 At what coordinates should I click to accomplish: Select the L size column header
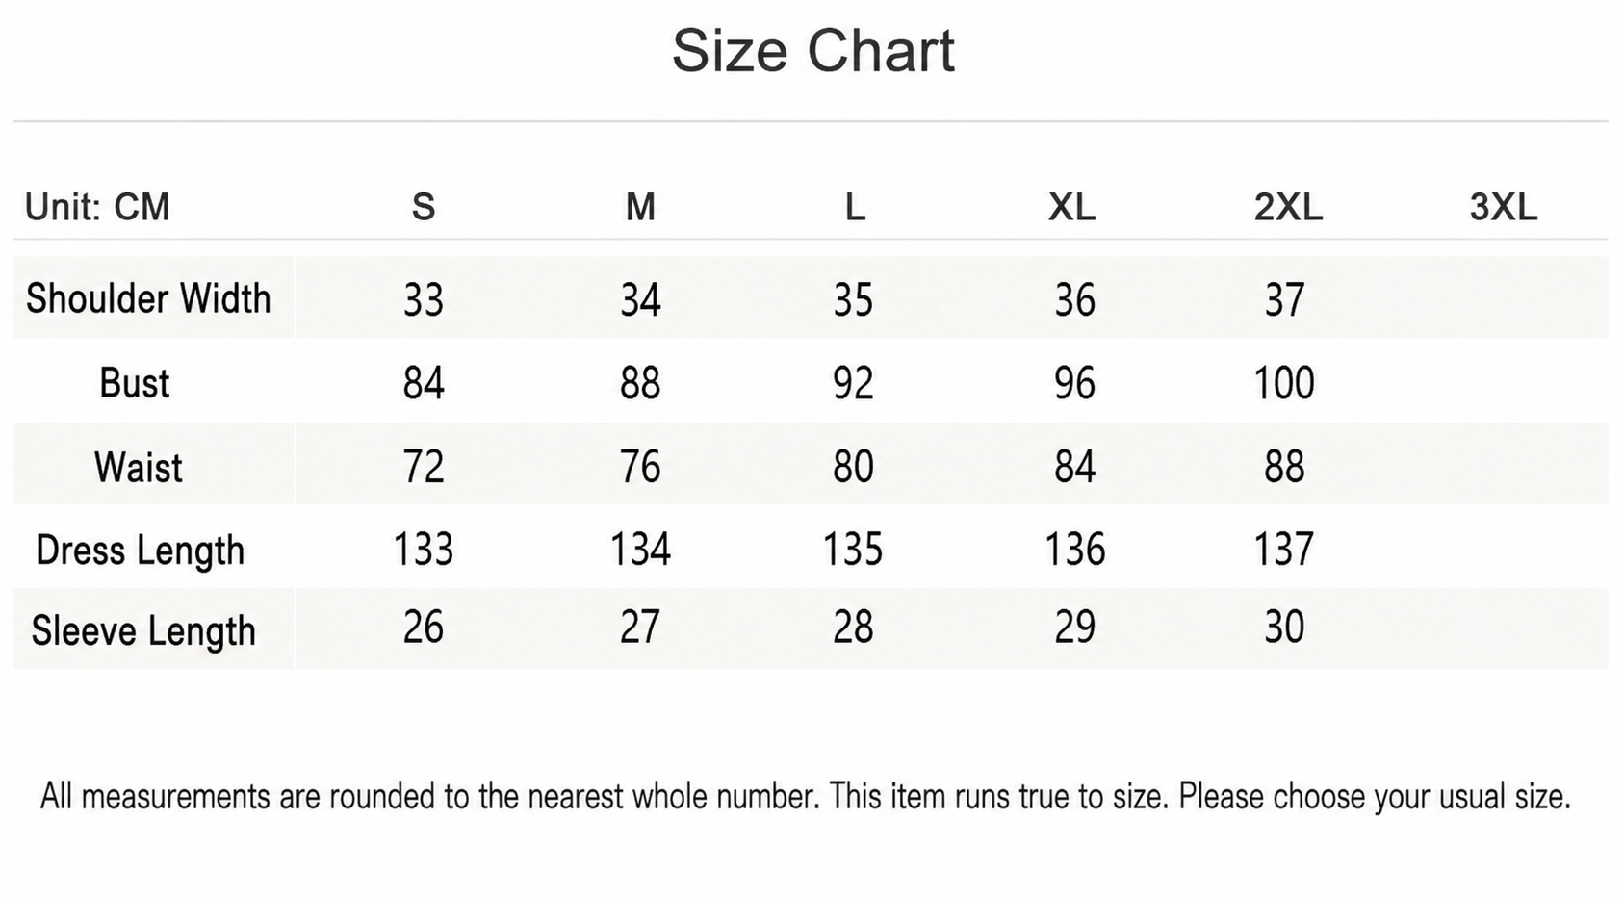coord(855,207)
